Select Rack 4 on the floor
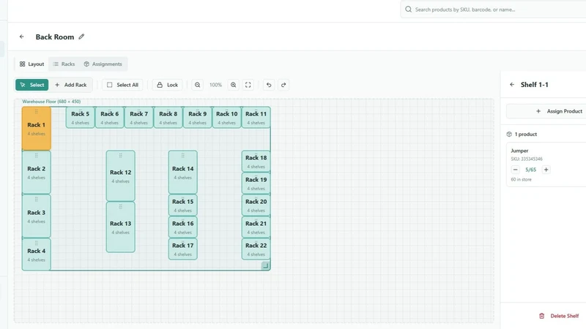This screenshot has height=329, width=586. tap(36, 254)
